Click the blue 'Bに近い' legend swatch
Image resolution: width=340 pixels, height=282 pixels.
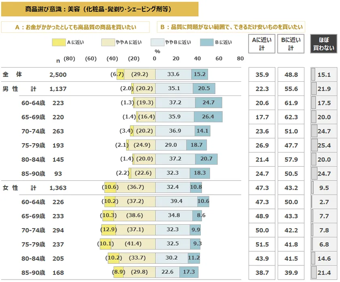(x=206, y=42)
